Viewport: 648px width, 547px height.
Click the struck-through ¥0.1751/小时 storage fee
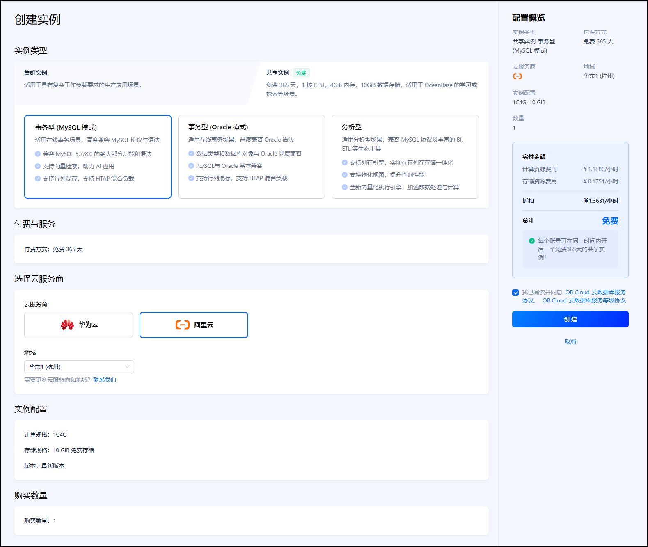[x=601, y=181]
